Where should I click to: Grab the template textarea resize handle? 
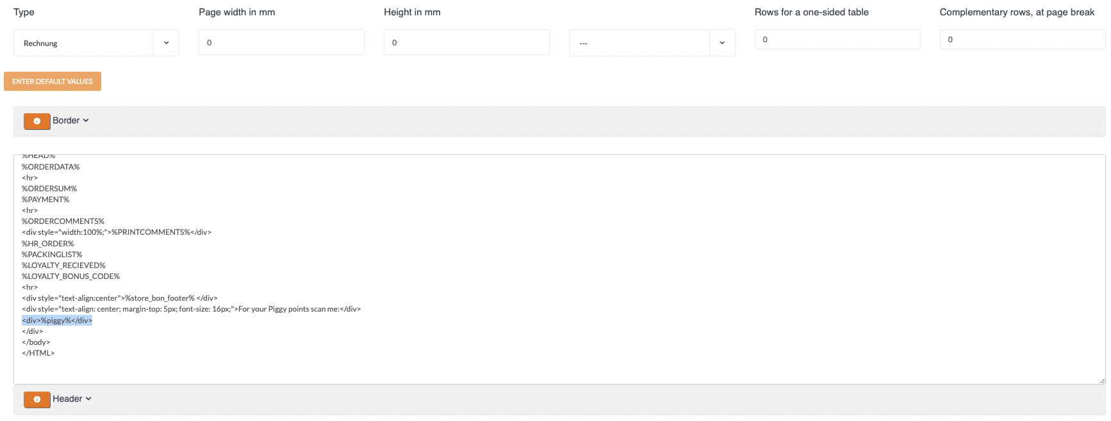(1101, 380)
